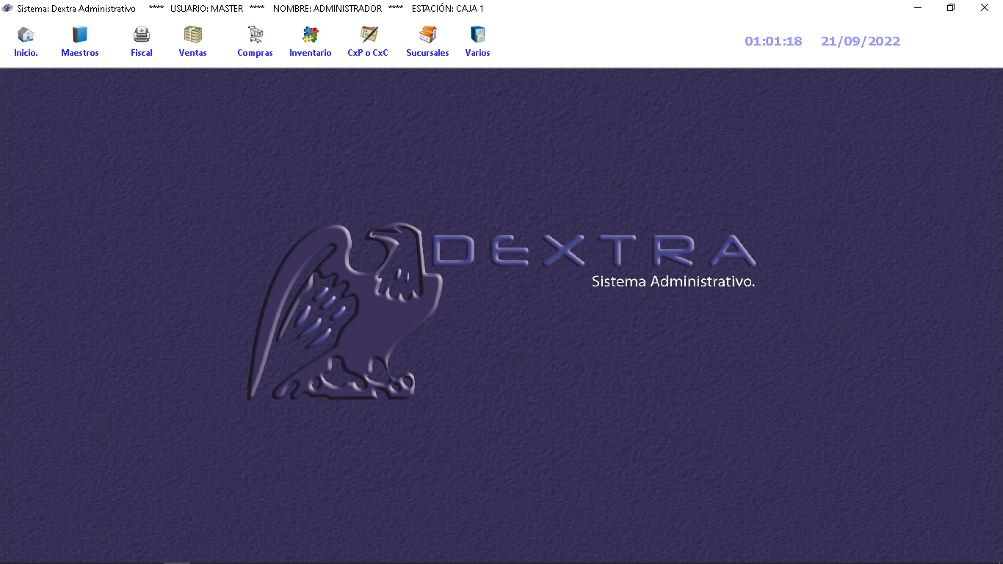Click the date 21/09/2022
Image resolution: width=1003 pixels, height=564 pixels.
861,41
